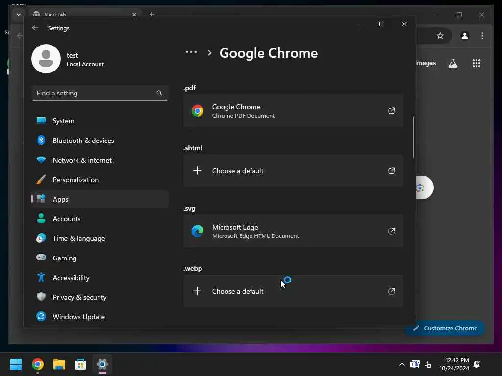Image resolution: width=502 pixels, height=376 pixels.
Task: Open Personalization category
Action: 100,180
